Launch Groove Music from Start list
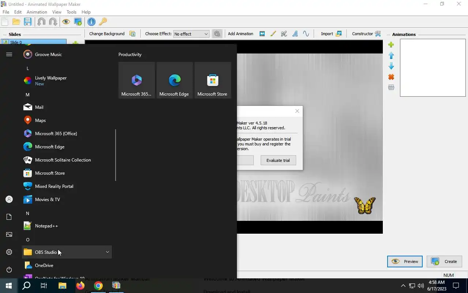This screenshot has width=468, height=293. (67, 54)
